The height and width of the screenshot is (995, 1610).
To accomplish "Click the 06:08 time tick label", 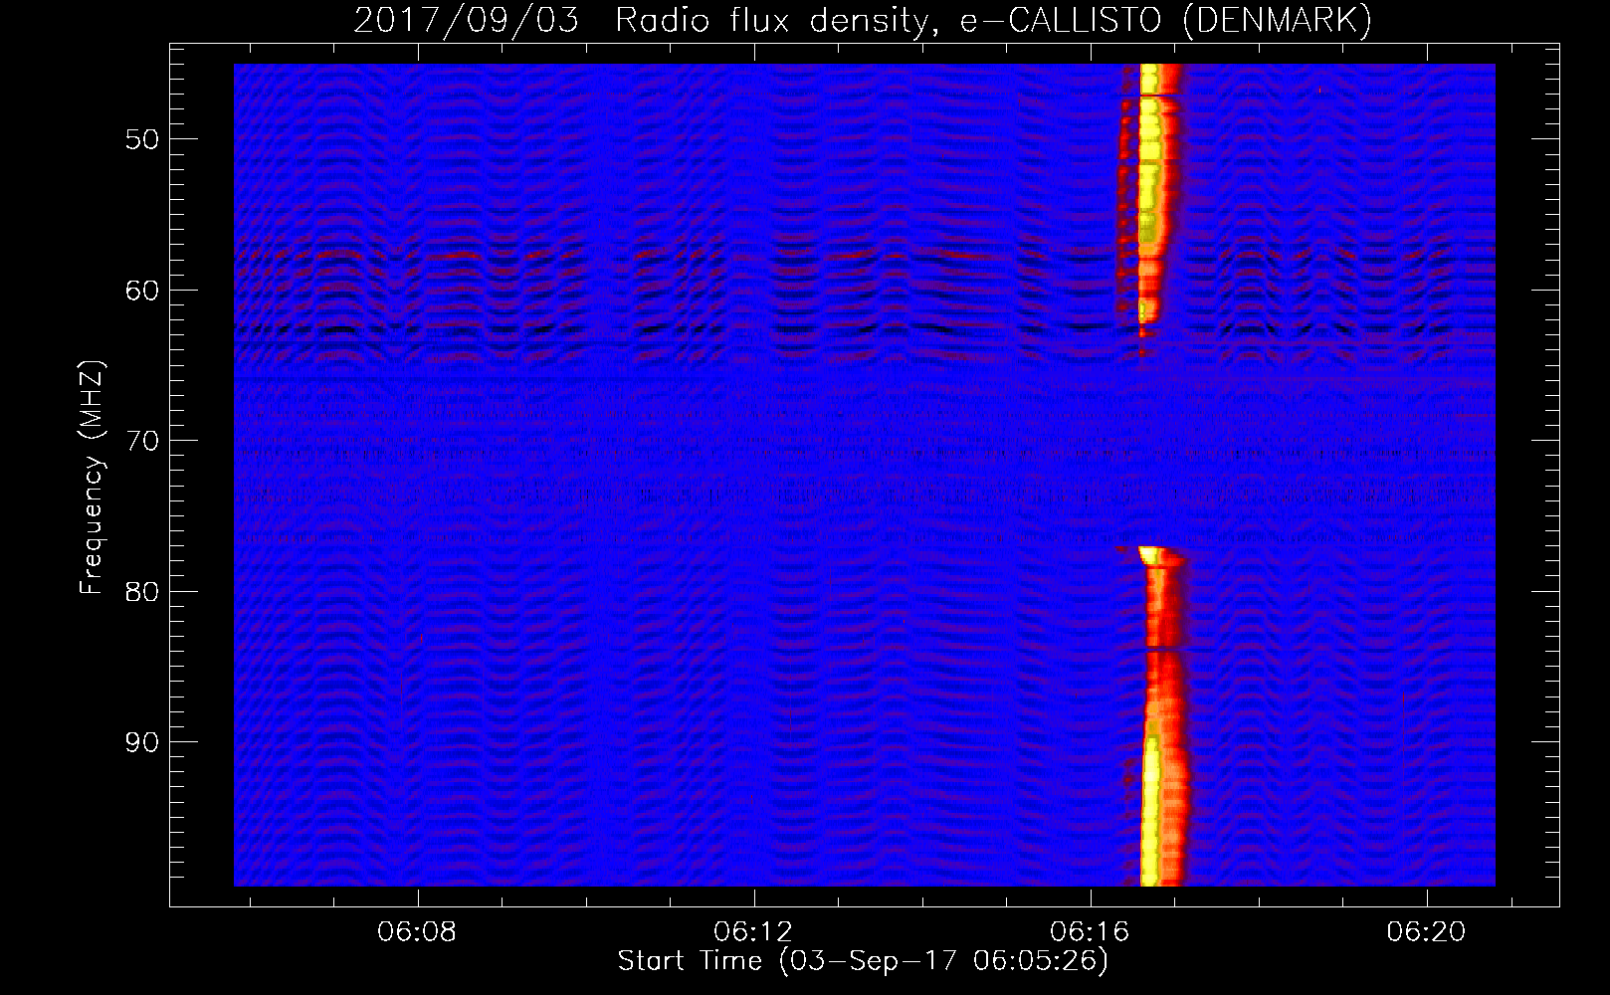I will (417, 932).
